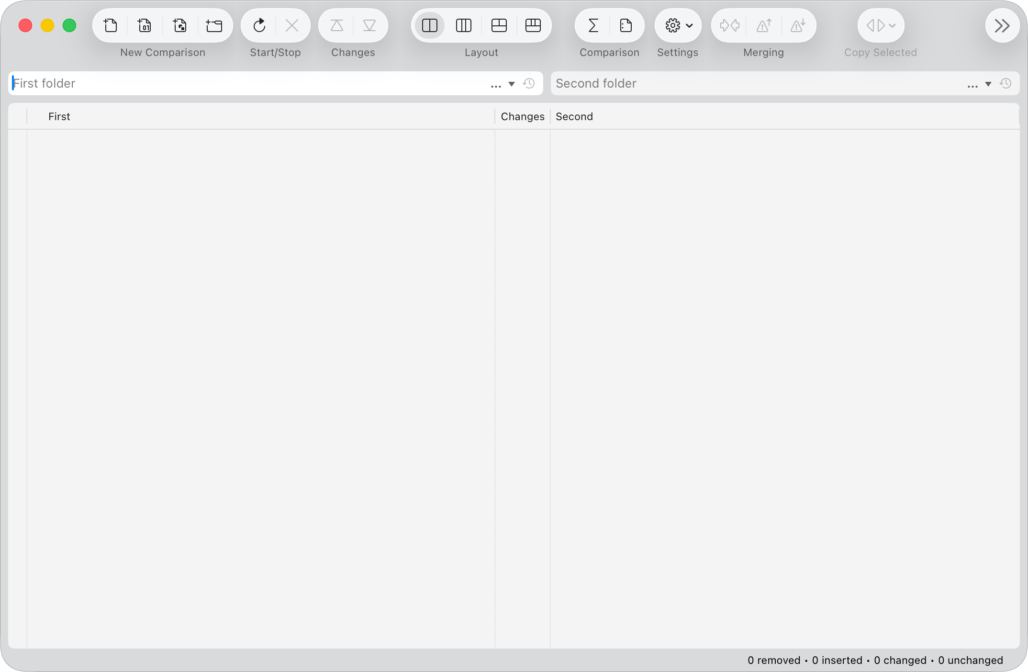Click the Merging warning icon with up arrow

tap(764, 25)
